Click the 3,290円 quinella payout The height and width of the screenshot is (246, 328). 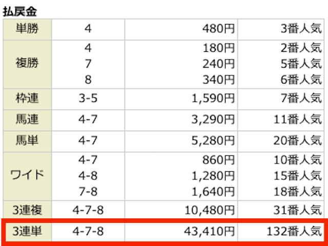tap(213, 119)
